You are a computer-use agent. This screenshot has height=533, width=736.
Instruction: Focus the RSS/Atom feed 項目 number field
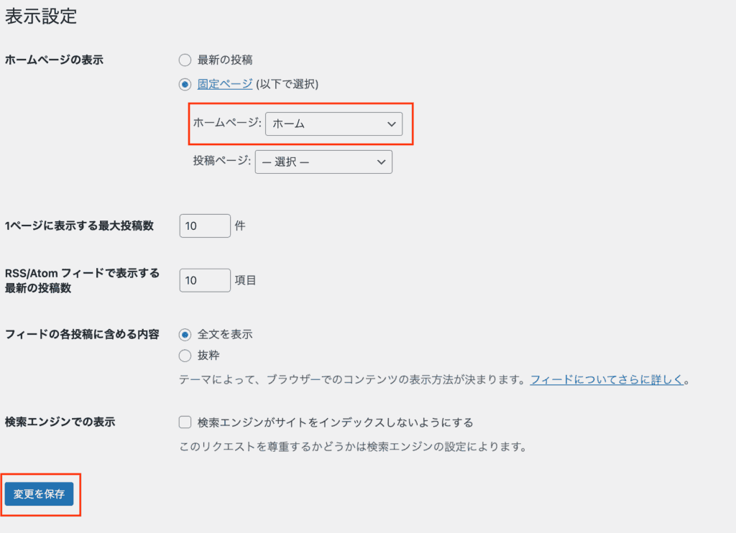tap(204, 280)
